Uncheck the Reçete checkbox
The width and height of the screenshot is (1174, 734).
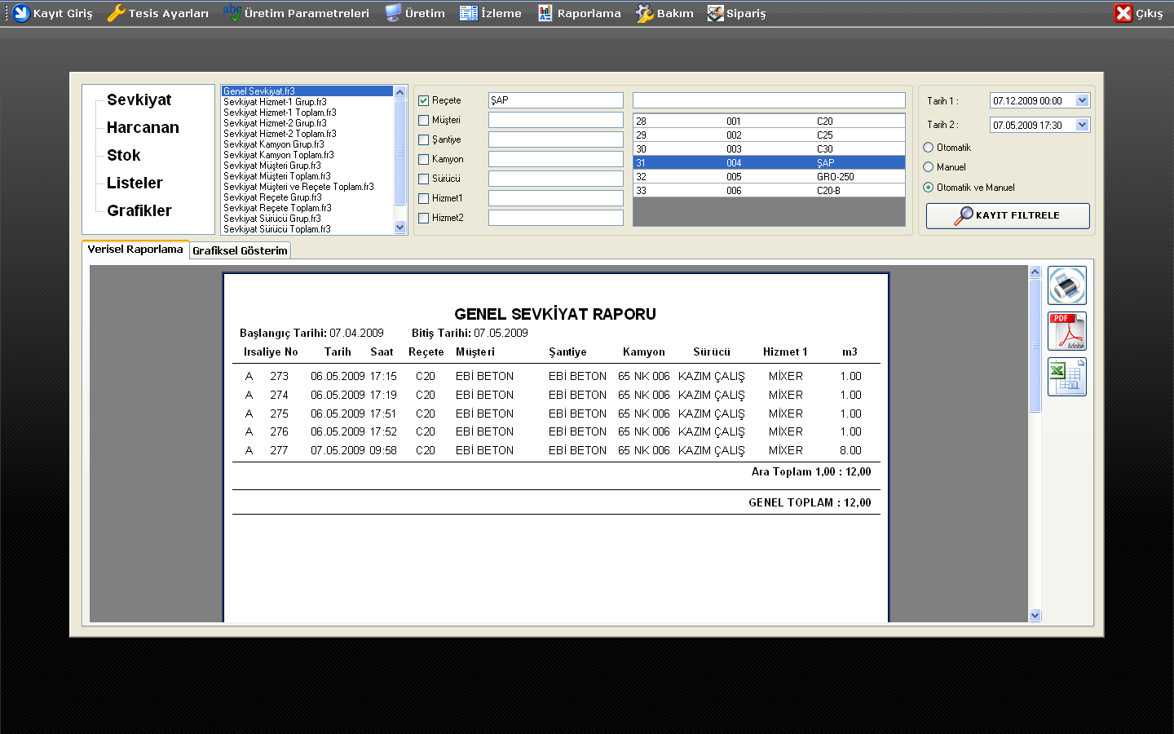tap(424, 101)
